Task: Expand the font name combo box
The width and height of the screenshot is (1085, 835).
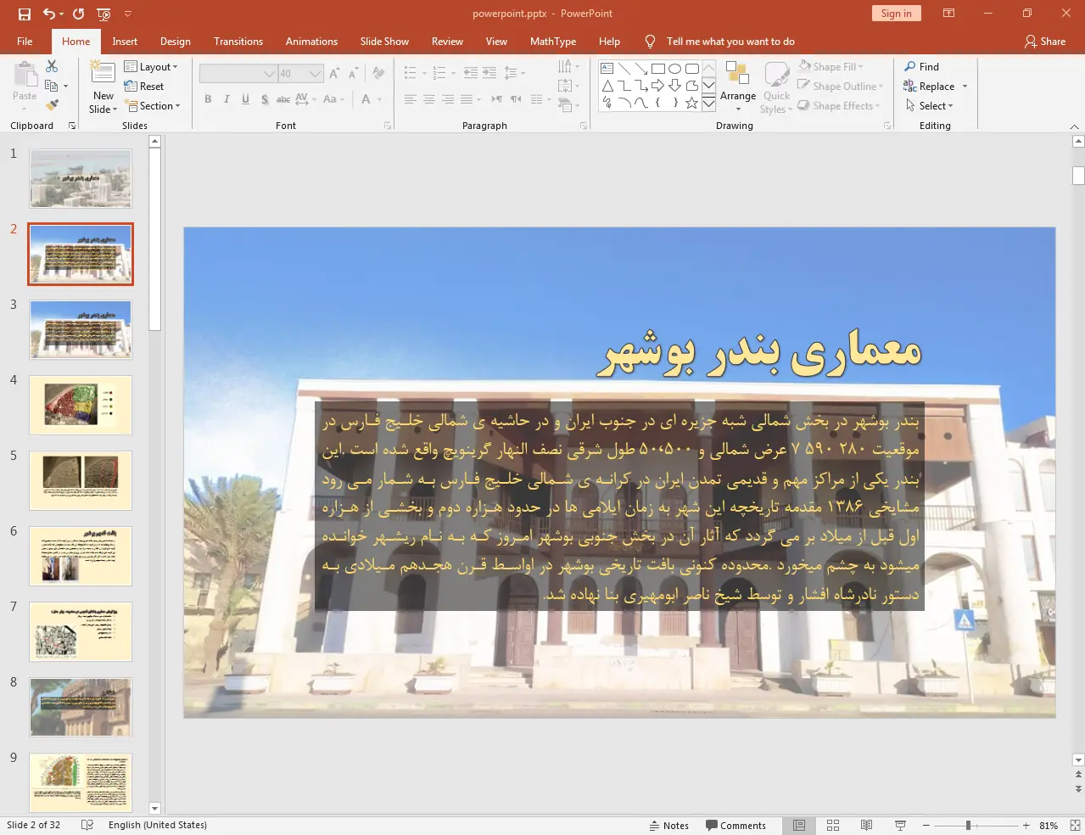Action: coord(269,74)
